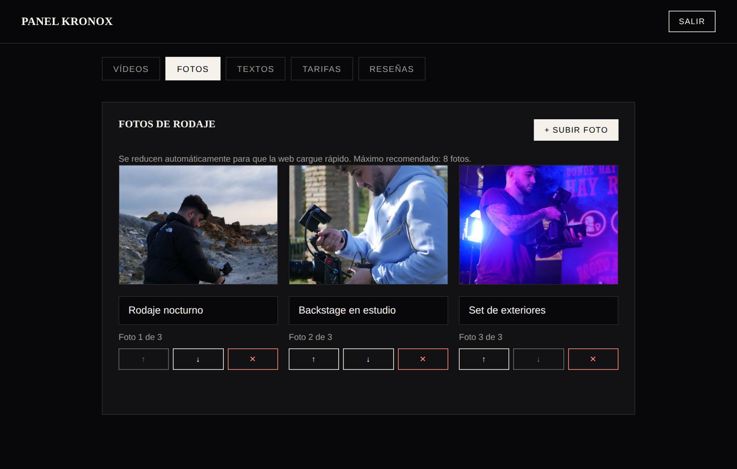
Task: Move Rodaje nocturno photo up
Action: (x=143, y=359)
